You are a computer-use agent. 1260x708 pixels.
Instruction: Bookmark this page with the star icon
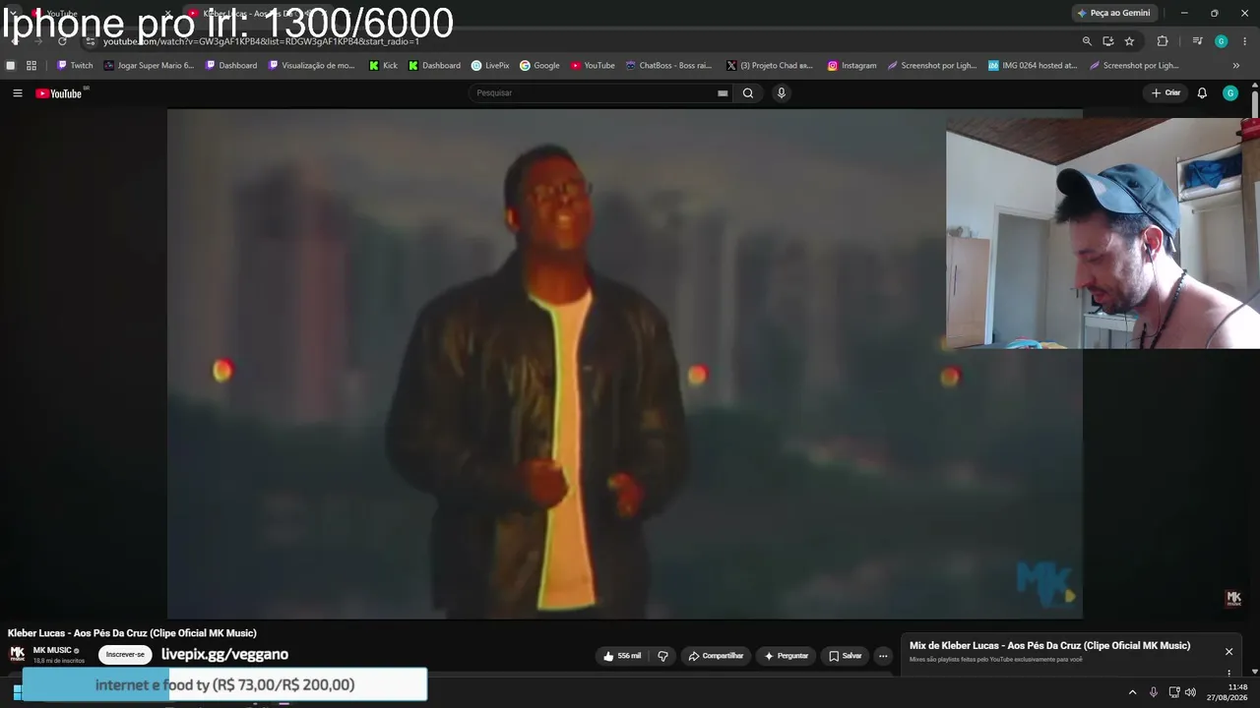tap(1129, 41)
